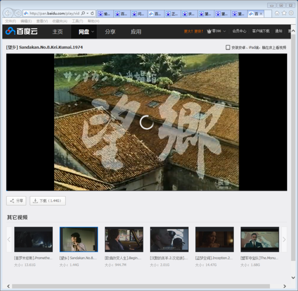Open the 查看(V) menu
This screenshot has width=298, height=291.
coord(42,21)
